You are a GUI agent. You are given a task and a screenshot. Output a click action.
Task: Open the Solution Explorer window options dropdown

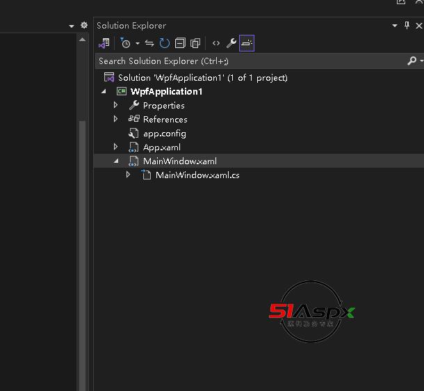point(395,26)
